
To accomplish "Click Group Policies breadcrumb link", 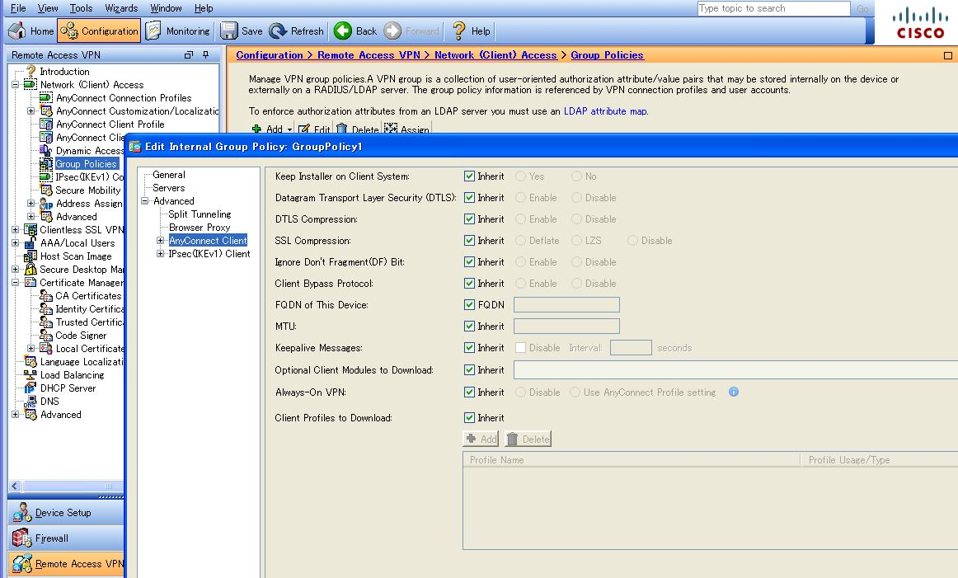I will pos(607,55).
